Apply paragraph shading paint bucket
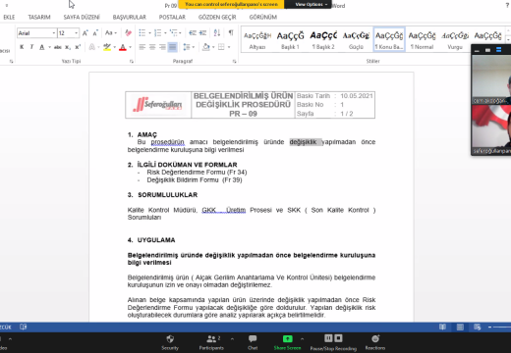Image resolution: width=511 pixels, height=353 pixels. tap(205, 47)
